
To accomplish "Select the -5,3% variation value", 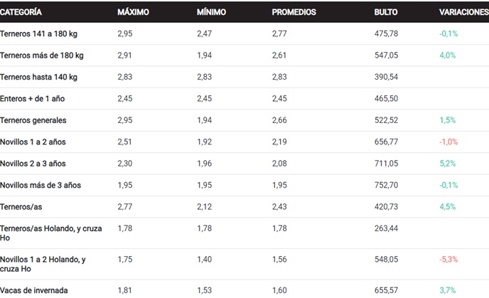I will click(448, 260).
